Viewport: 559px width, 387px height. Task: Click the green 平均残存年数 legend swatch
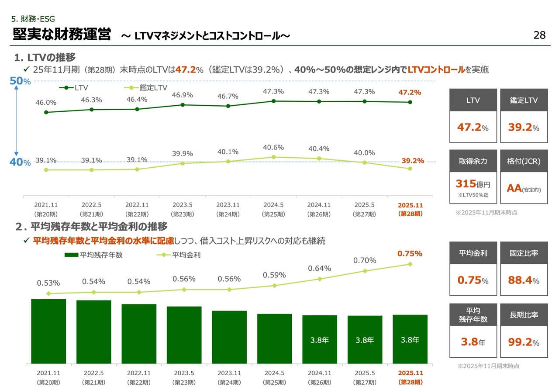[x=71, y=255]
